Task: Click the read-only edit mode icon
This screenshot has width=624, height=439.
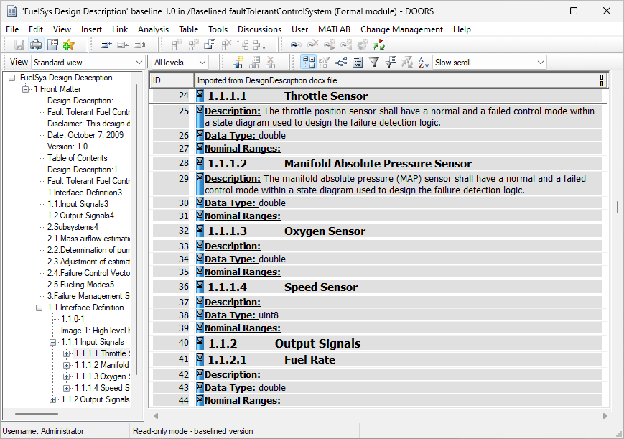Action: pyautogui.click(x=139, y=45)
